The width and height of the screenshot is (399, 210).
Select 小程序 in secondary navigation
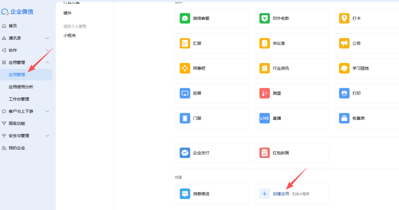point(69,35)
